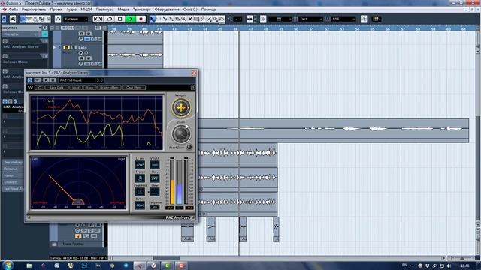Select the Erase tool
The width and height of the screenshot is (481, 270).
[x=177, y=19]
